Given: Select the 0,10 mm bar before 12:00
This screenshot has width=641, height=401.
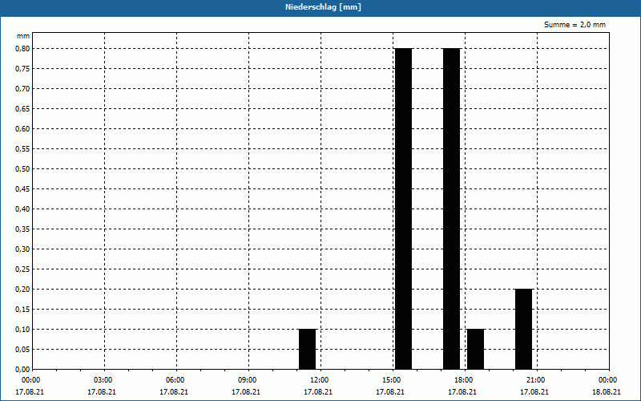Looking at the screenshot, I should [308, 349].
